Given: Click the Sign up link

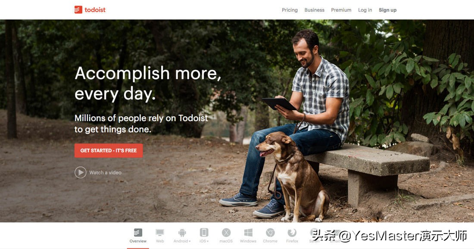Looking at the screenshot, I should (x=387, y=10).
